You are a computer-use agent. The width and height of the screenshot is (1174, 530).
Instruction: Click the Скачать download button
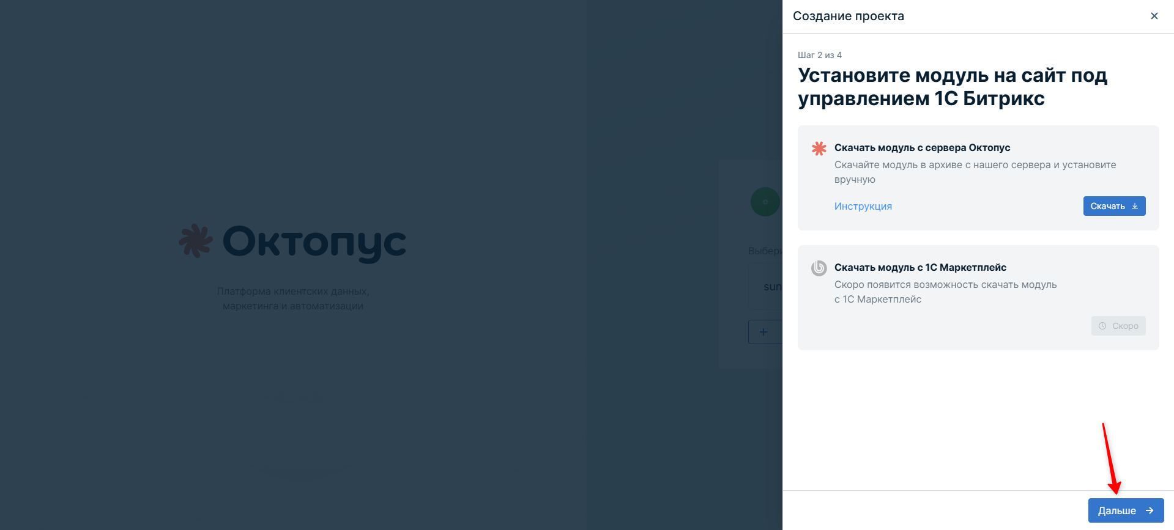pyautogui.click(x=1114, y=206)
